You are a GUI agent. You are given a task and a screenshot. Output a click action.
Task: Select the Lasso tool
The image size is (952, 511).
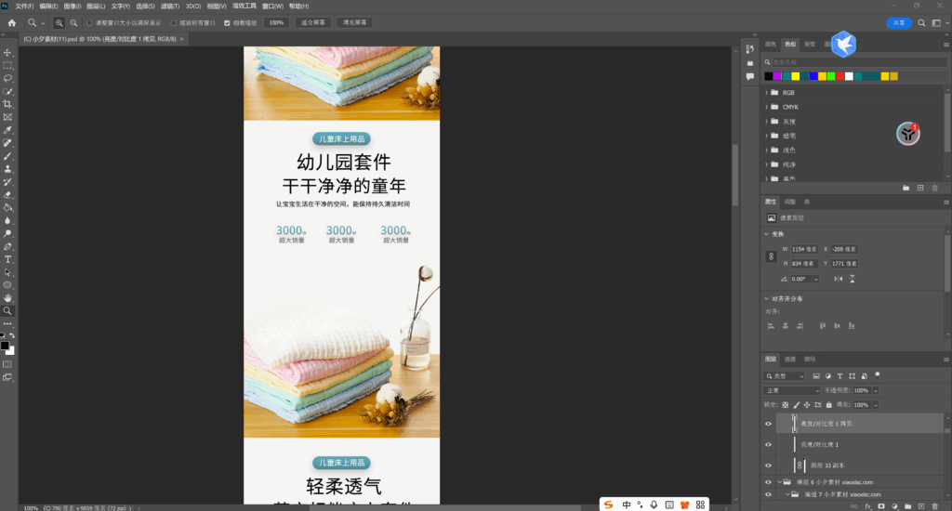7,78
